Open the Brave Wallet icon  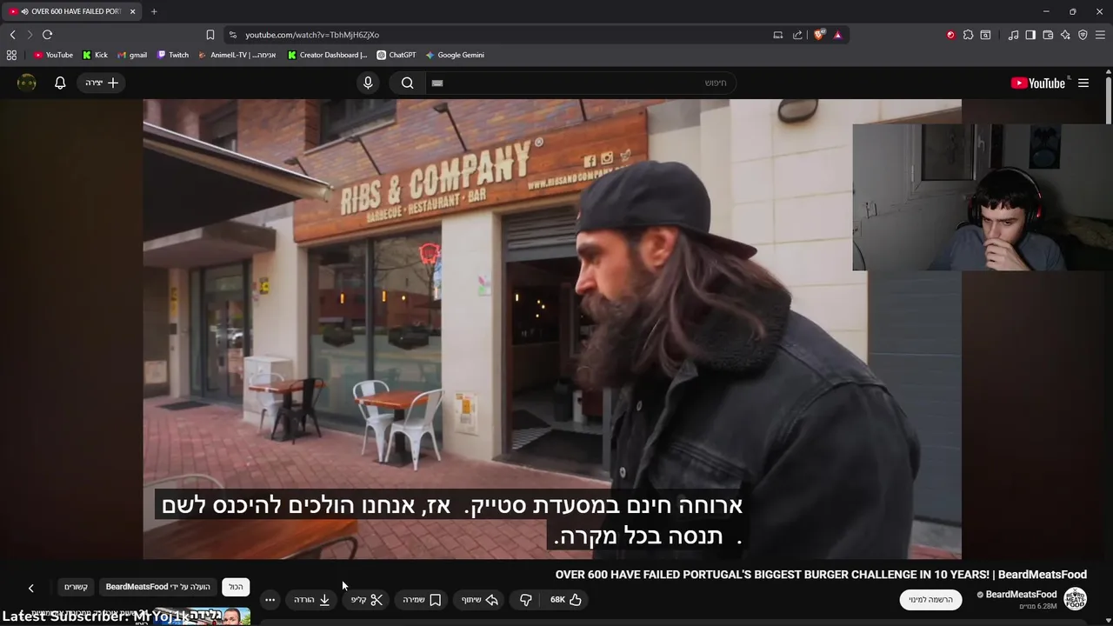click(x=1048, y=35)
